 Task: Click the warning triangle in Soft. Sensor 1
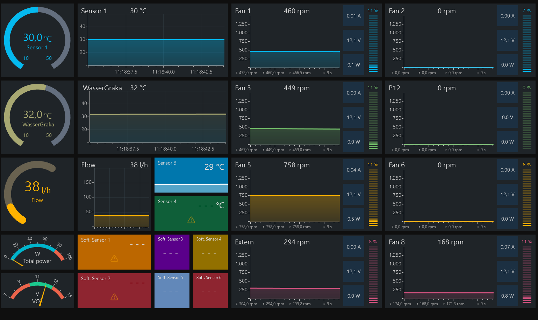click(x=114, y=258)
